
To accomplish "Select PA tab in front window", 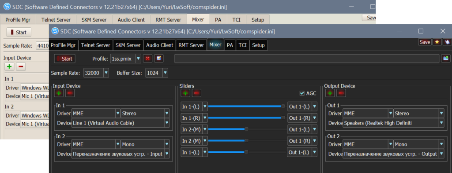I will 230,45.
